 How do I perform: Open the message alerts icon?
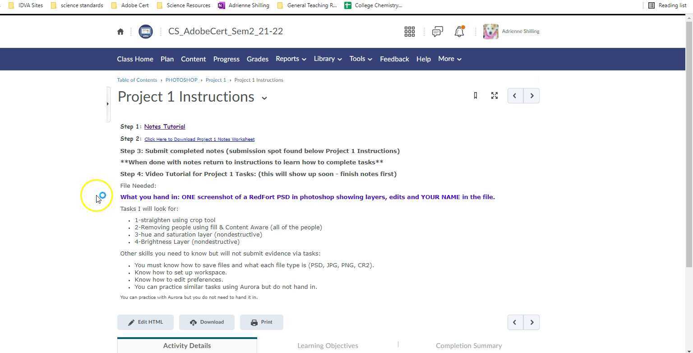(437, 32)
